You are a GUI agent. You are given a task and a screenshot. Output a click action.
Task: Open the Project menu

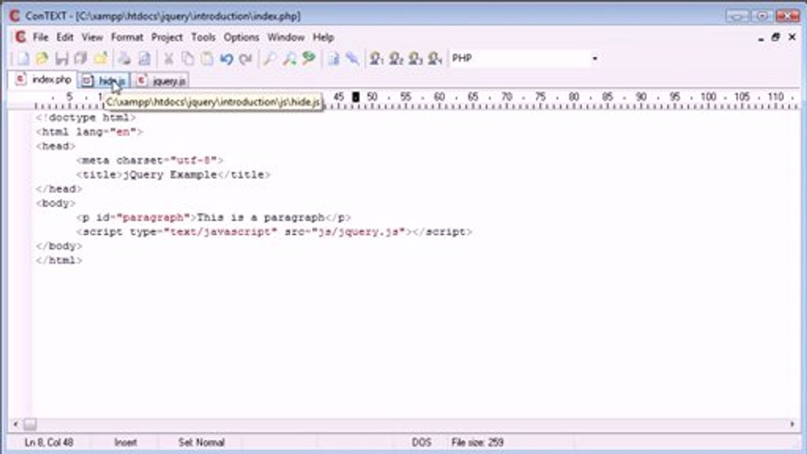(x=167, y=37)
